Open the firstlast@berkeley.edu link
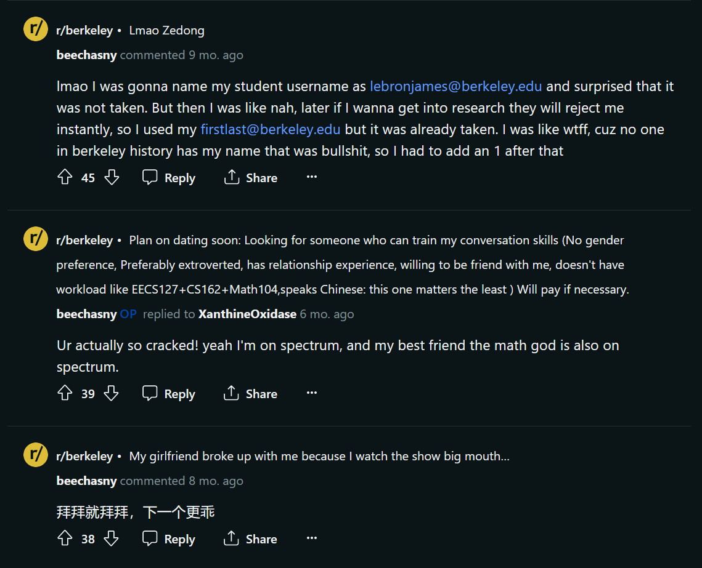 click(271, 129)
